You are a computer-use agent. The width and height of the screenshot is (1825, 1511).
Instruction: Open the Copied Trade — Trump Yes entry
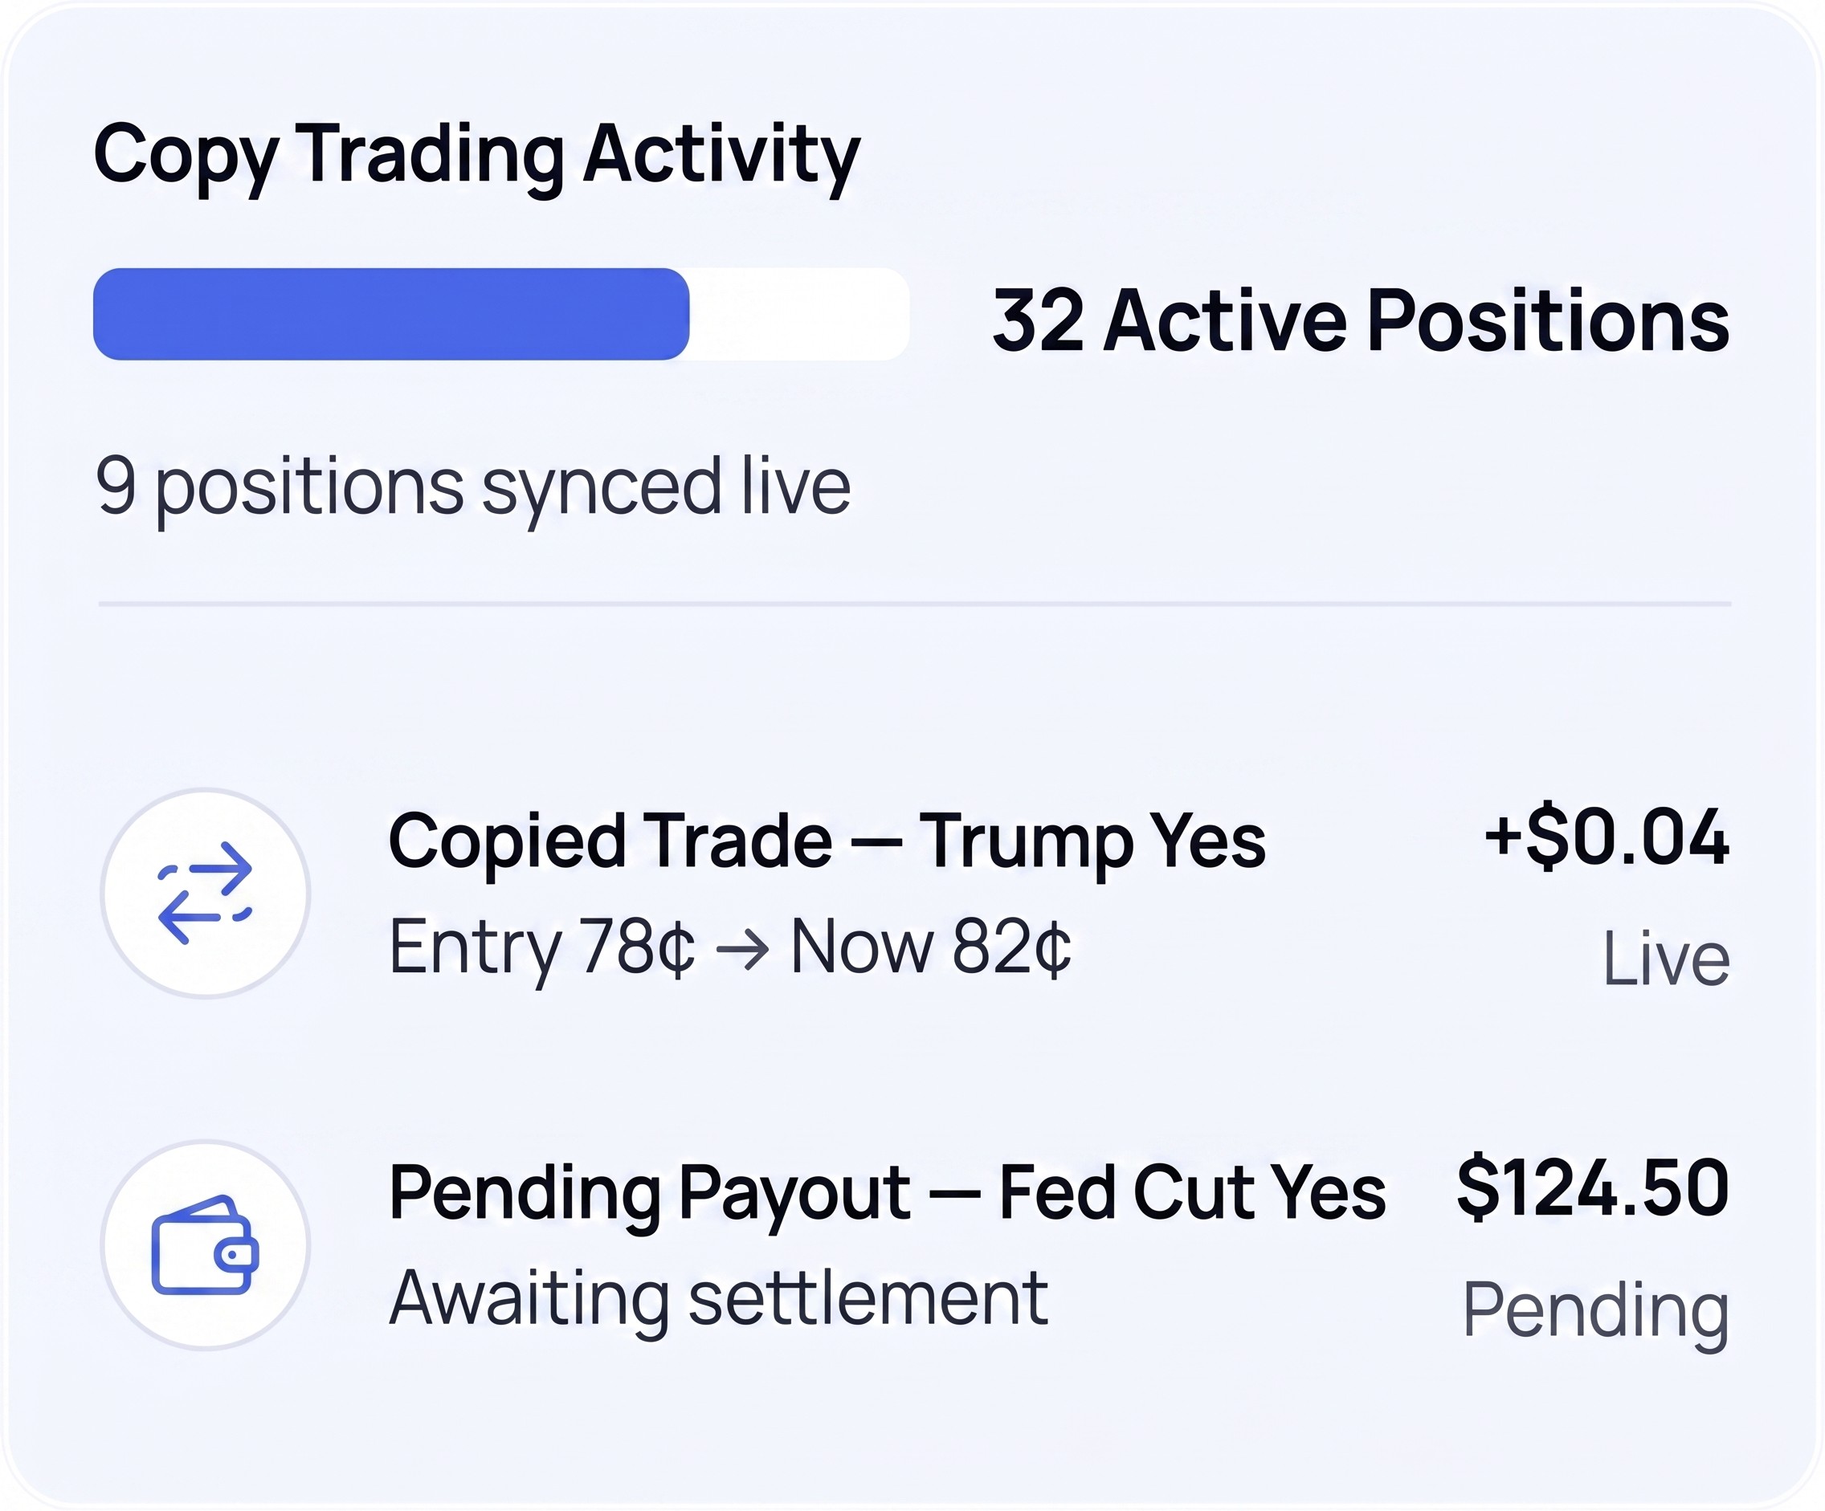[x=827, y=842]
